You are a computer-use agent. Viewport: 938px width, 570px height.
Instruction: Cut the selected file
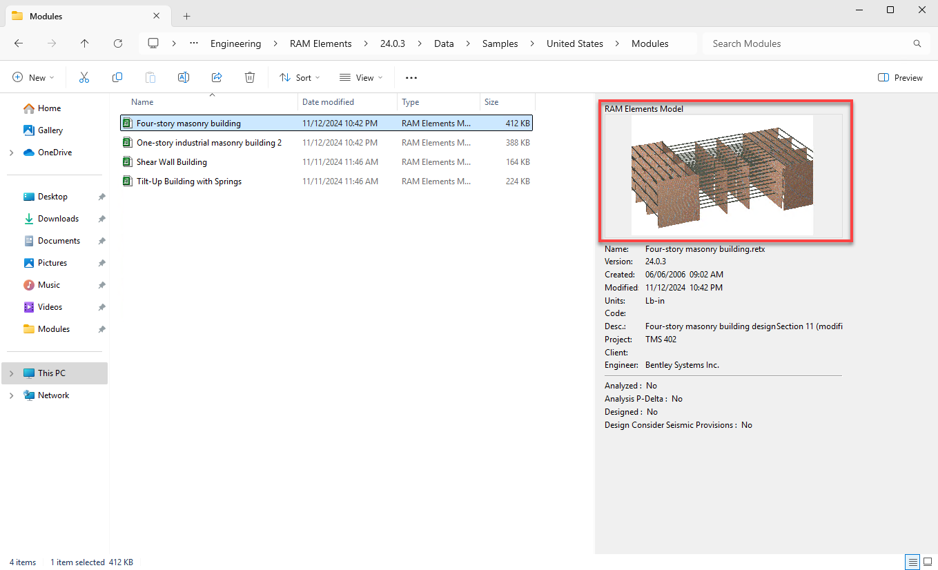(84, 77)
